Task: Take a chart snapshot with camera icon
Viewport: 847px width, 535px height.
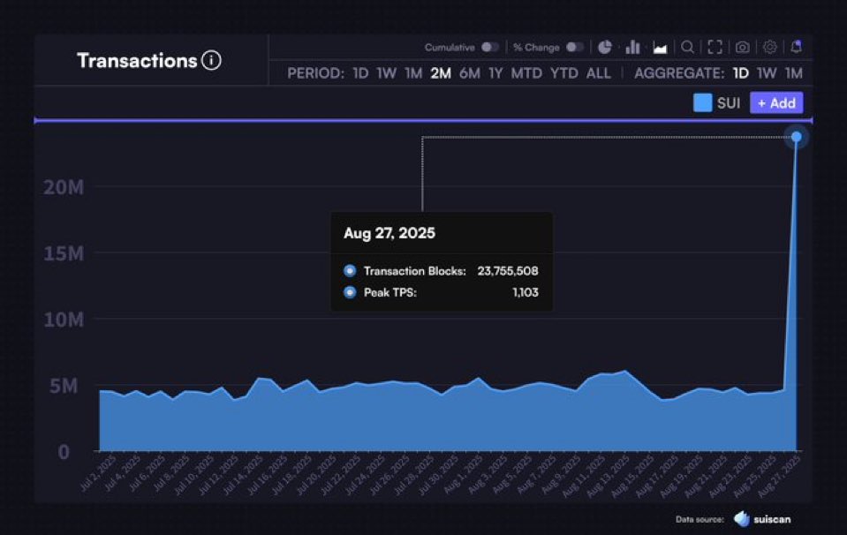Action: [x=743, y=48]
